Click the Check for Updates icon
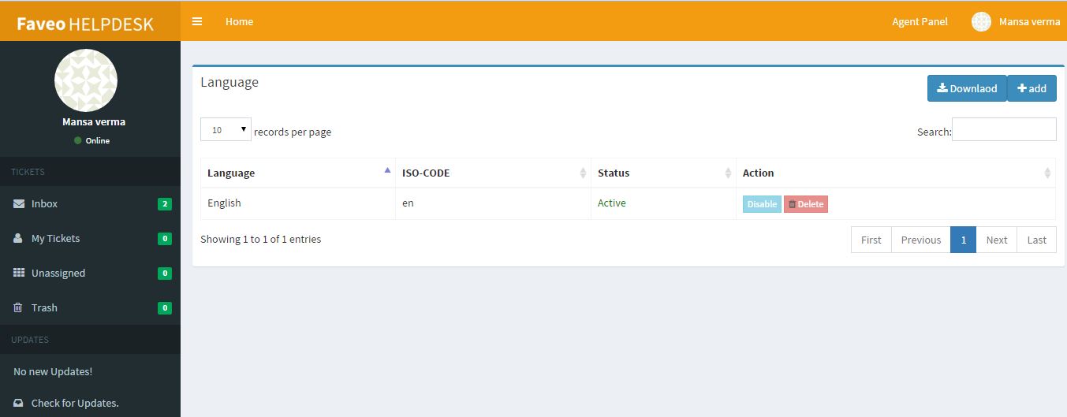Screen dimensions: 1067x417 click(x=19, y=403)
